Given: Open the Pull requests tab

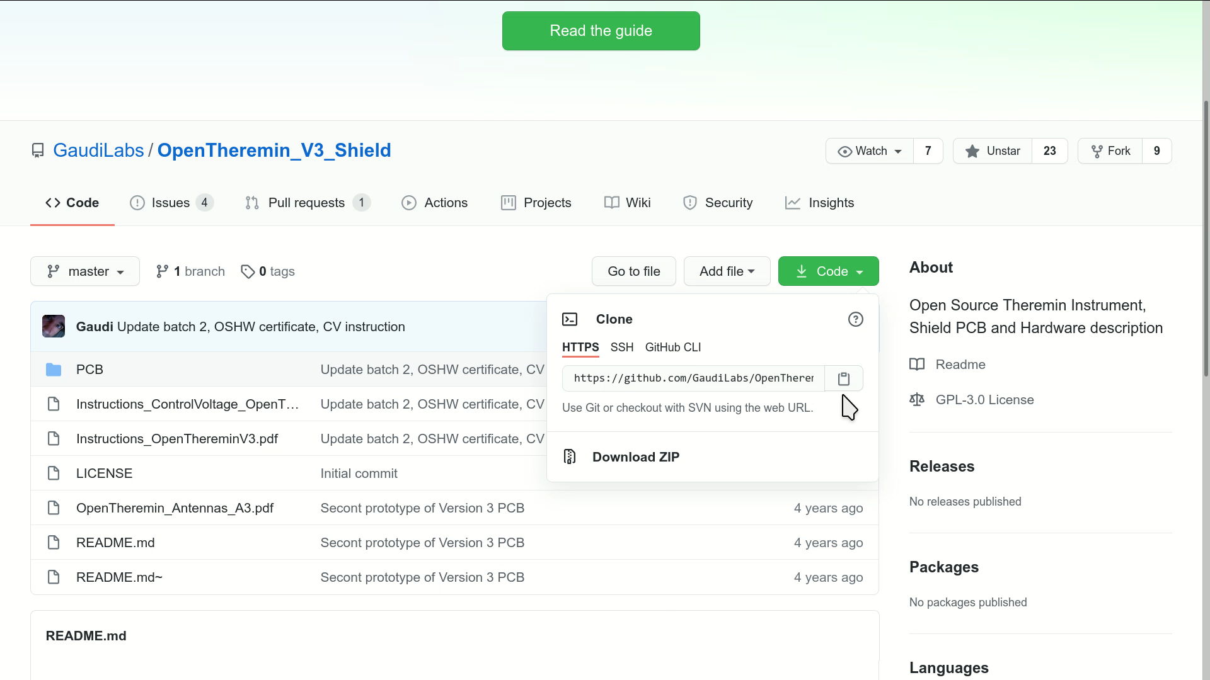Looking at the screenshot, I should point(306,203).
